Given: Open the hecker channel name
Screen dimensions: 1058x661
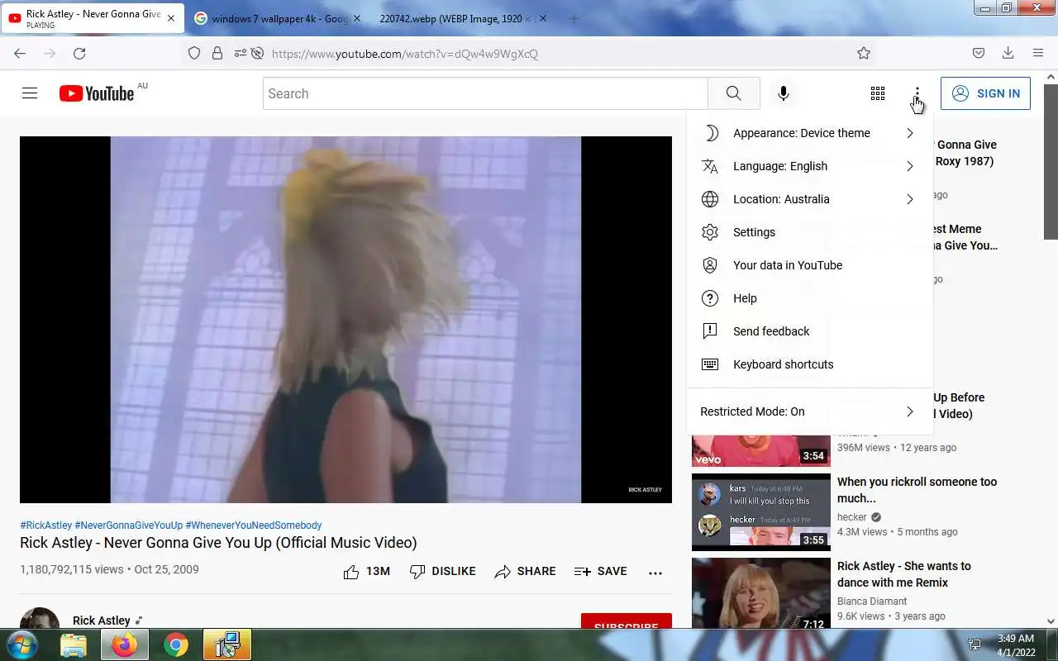Looking at the screenshot, I should 852,517.
